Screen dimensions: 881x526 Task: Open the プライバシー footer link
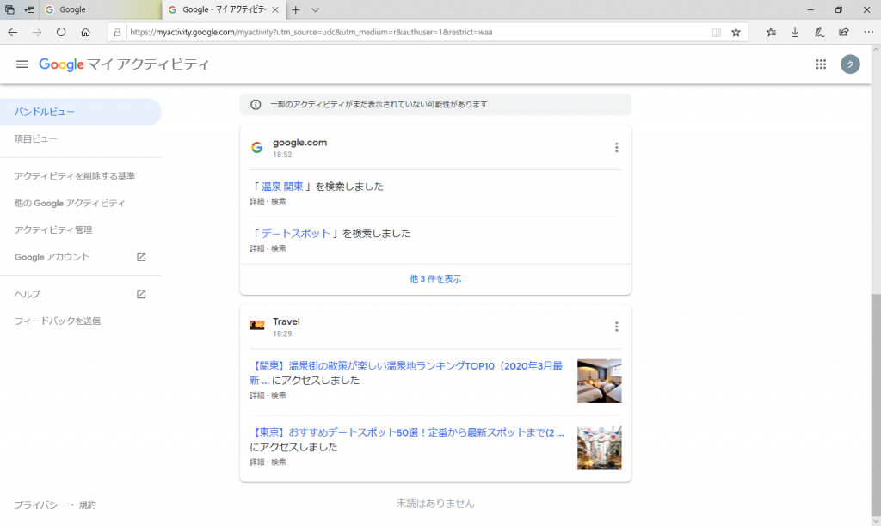40,505
